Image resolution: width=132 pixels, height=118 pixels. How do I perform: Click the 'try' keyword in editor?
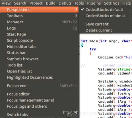point(93,49)
